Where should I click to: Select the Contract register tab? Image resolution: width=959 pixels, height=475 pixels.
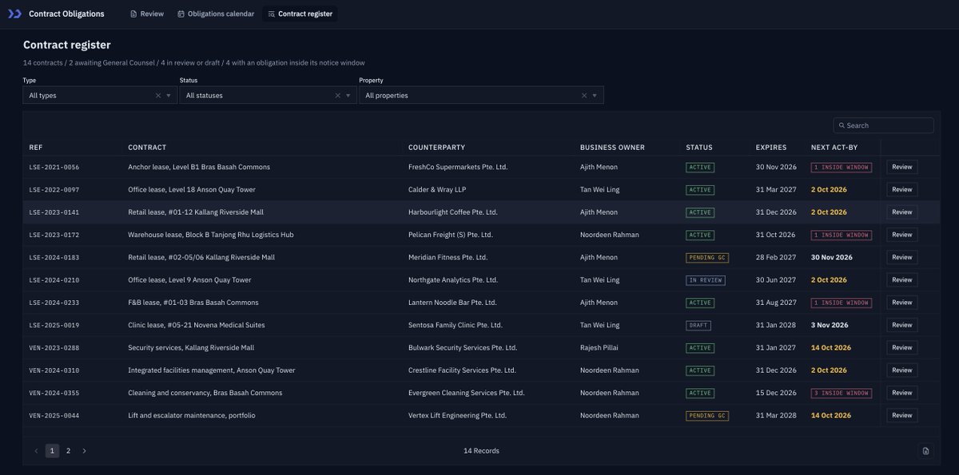coord(300,14)
